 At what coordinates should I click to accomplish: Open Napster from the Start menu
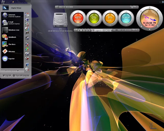[12, 59]
